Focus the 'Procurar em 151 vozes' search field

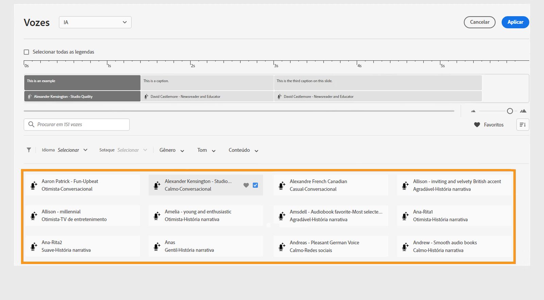tap(76, 125)
